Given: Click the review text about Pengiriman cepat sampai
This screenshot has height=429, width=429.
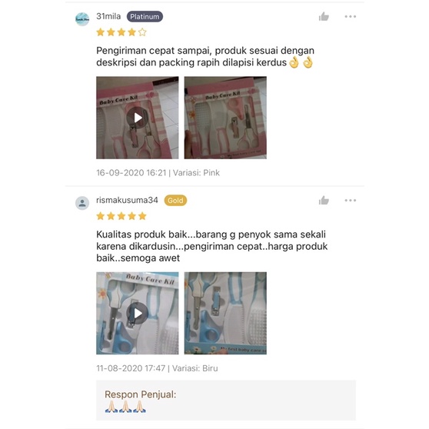Looking at the screenshot, I should pyautogui.click(x=205, y=57).
